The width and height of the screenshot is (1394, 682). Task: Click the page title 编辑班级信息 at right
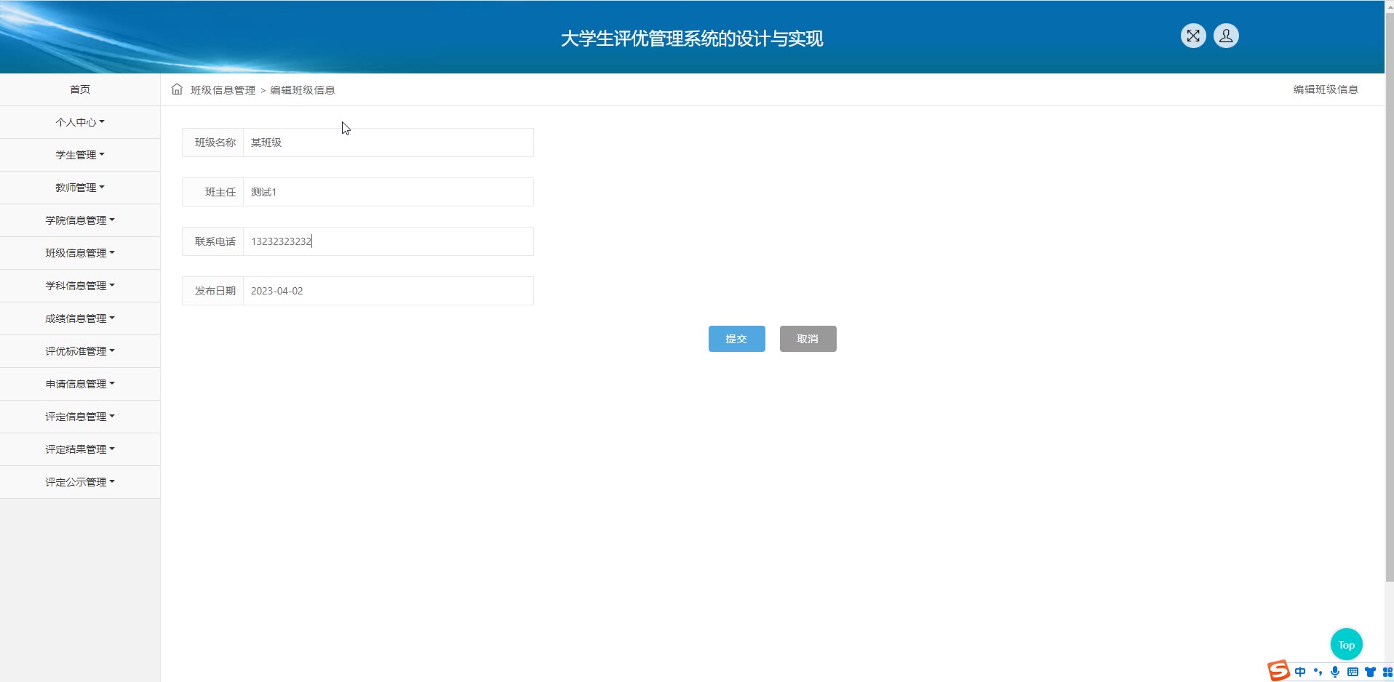(1326, 89)
